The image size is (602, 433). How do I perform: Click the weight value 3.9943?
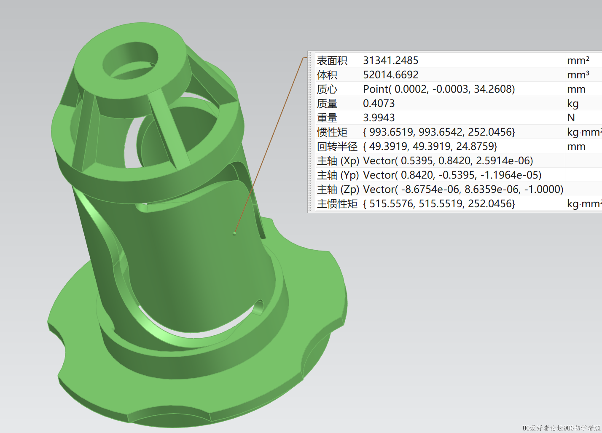(x=379, y=118)
